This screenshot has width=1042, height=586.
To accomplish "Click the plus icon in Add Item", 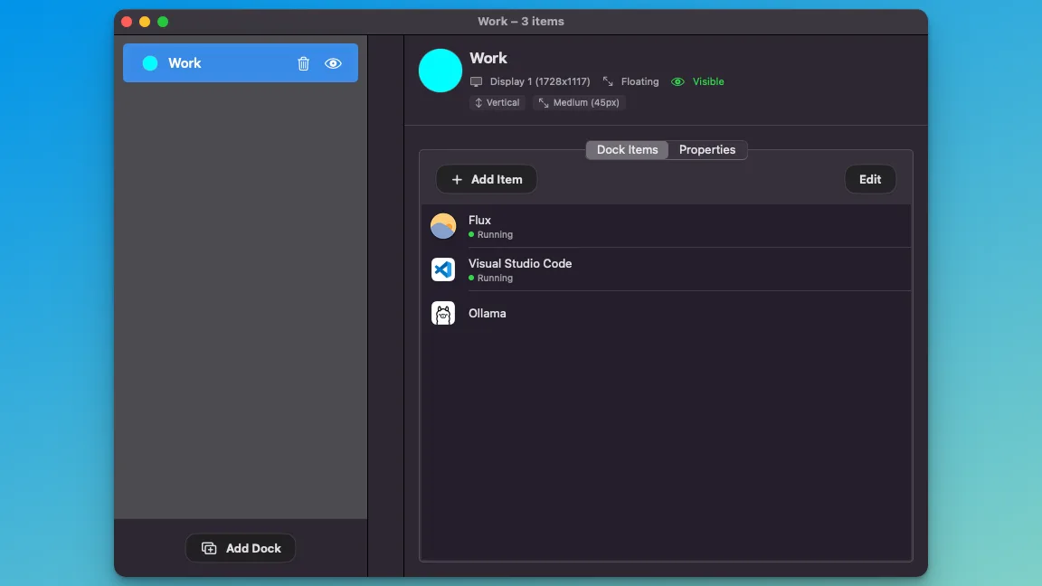I will (x=457, y=179).
